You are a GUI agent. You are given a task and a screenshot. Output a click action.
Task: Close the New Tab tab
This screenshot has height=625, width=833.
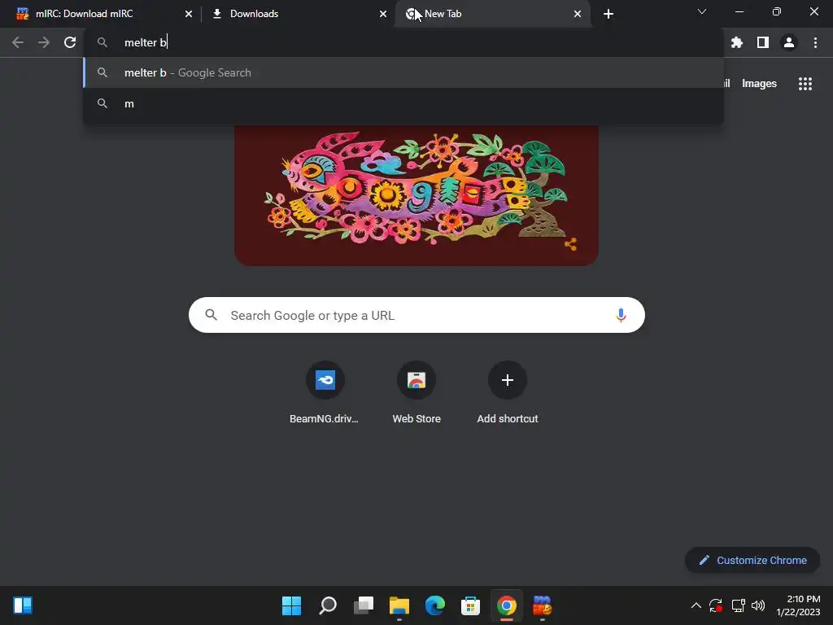578,14
